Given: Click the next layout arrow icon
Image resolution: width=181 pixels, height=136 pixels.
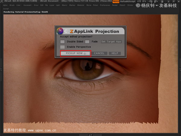Looking at the screenshot, I should 144,2.
